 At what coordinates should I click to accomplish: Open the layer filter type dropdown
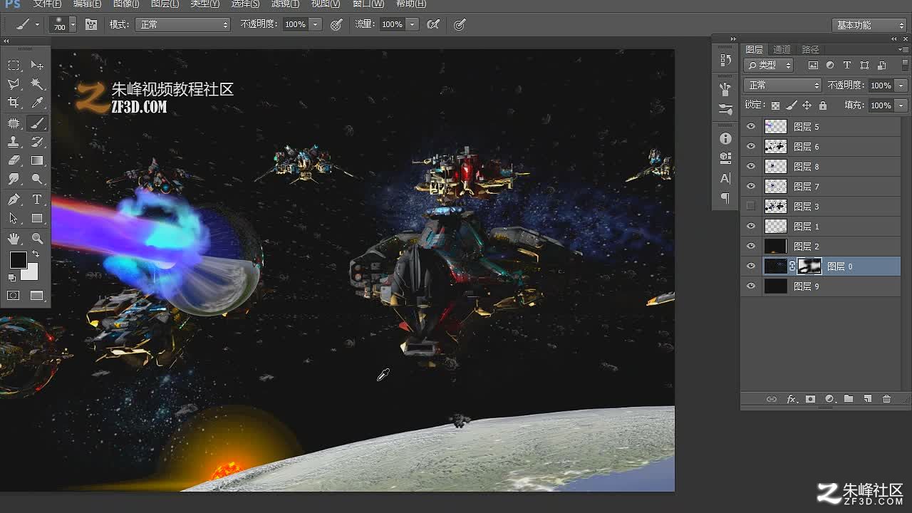769,65
